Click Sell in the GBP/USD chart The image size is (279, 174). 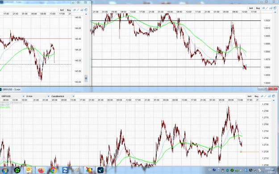pyautogui.click(x=250, y=96)
